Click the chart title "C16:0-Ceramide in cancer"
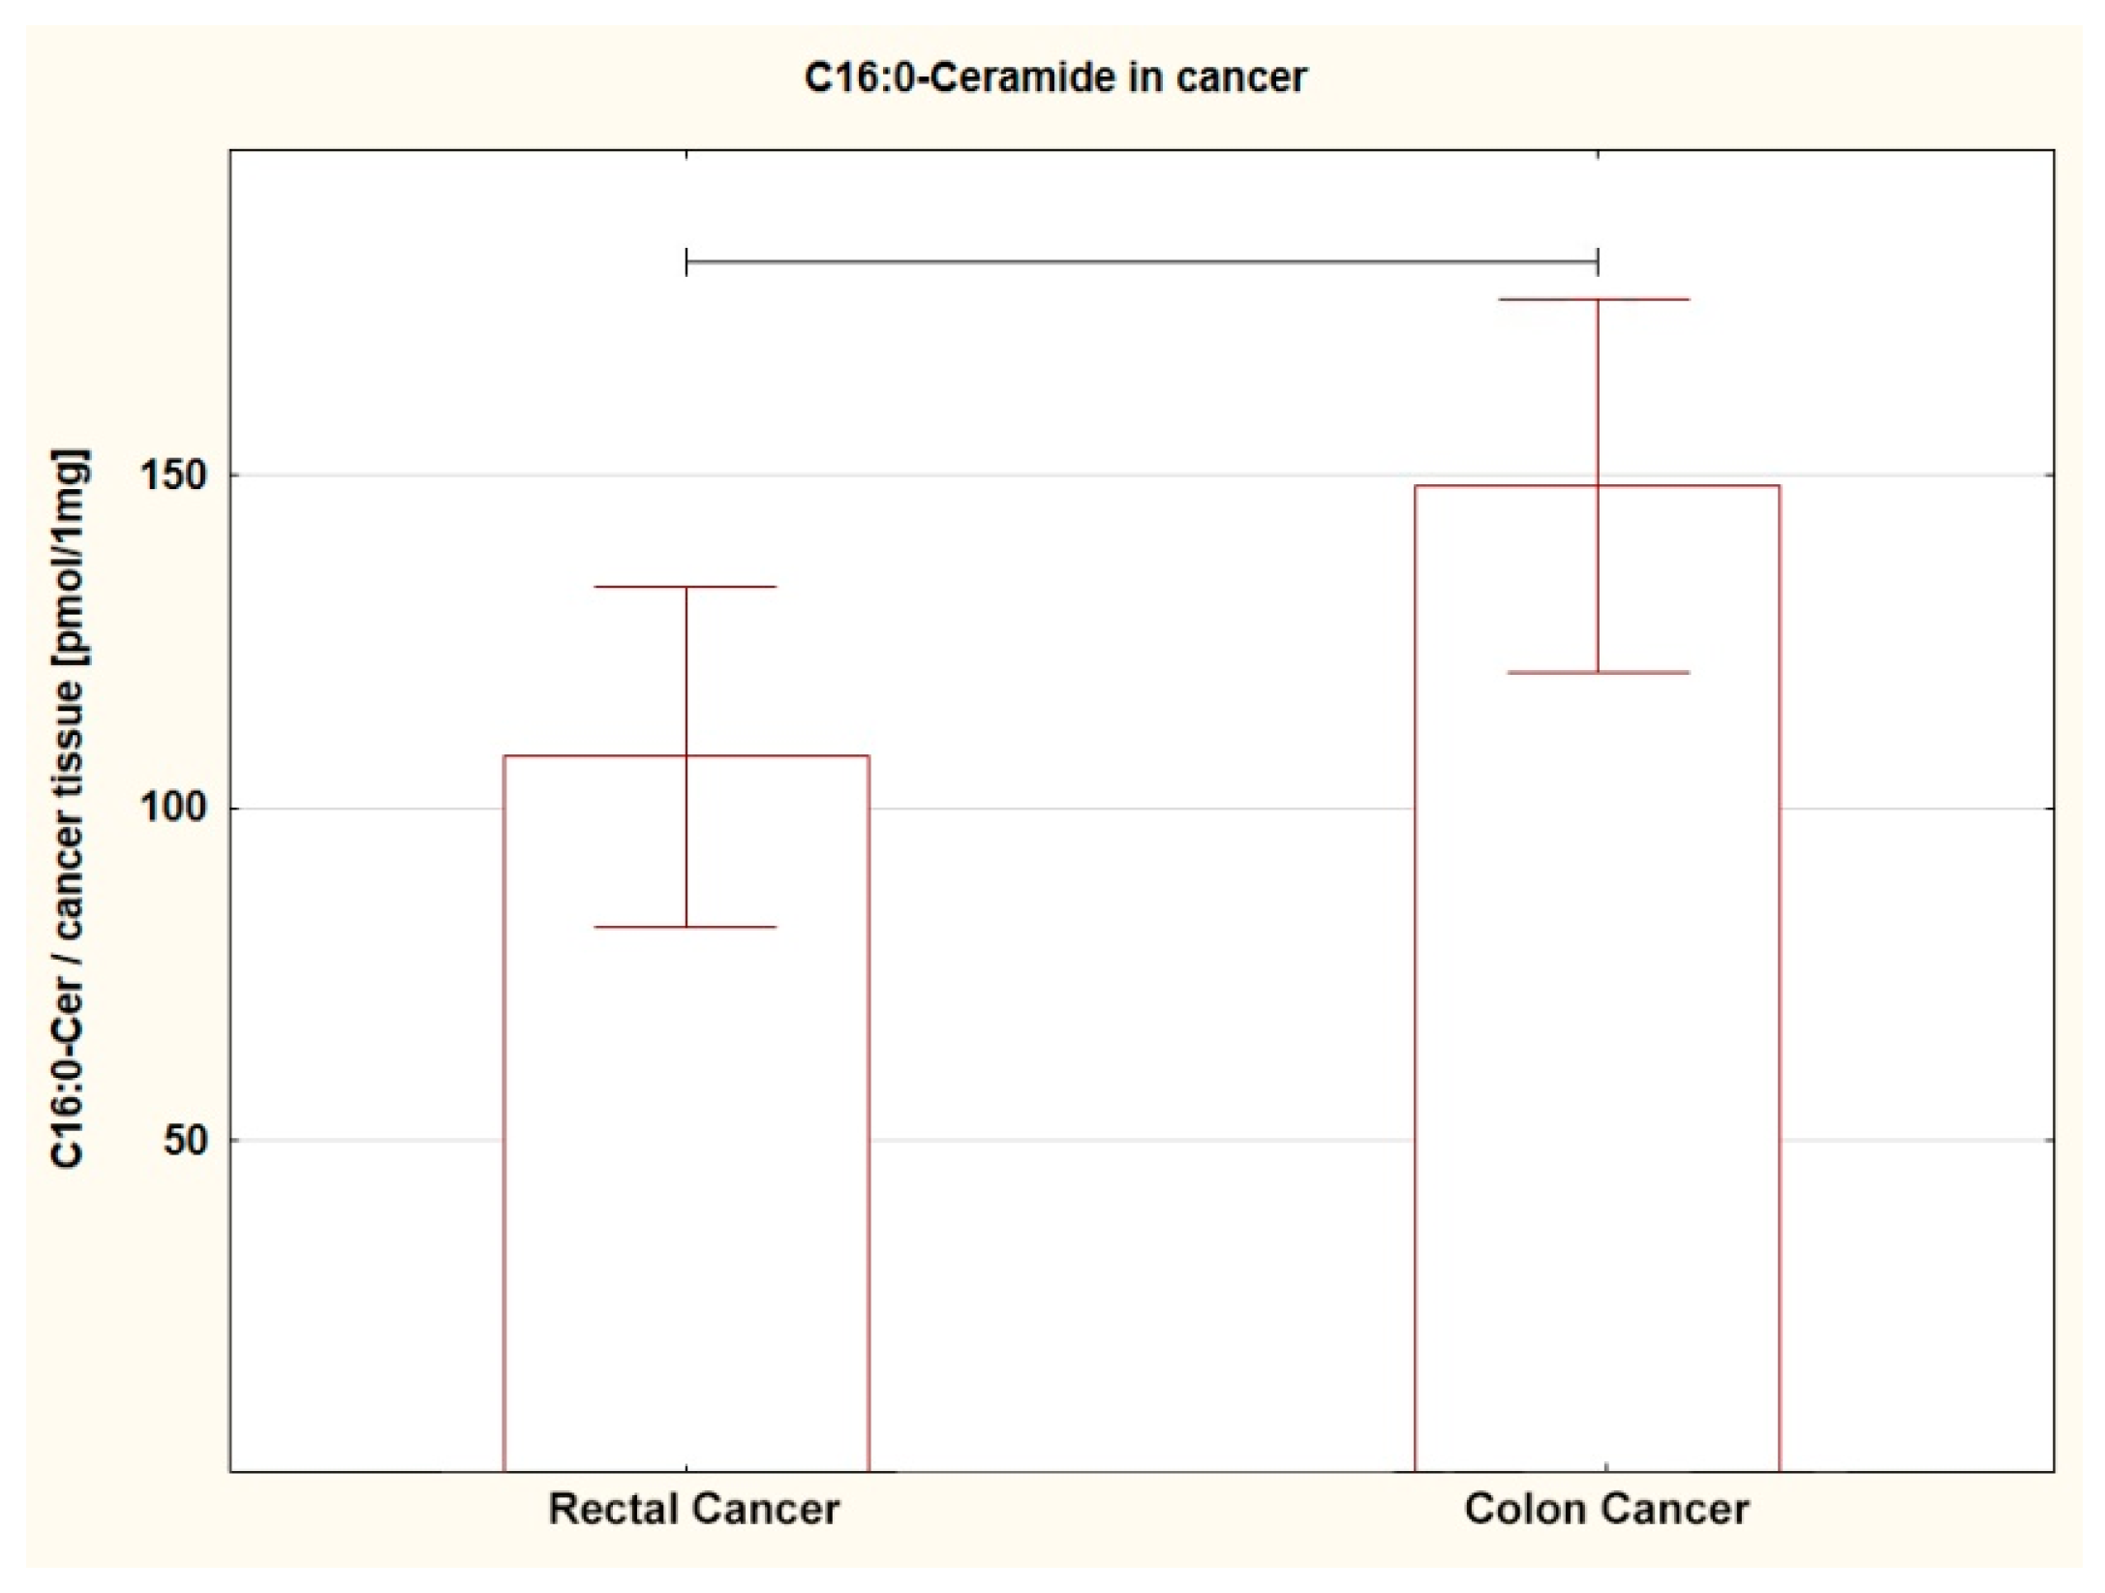2105x1593 pixels. (1055, 77)
